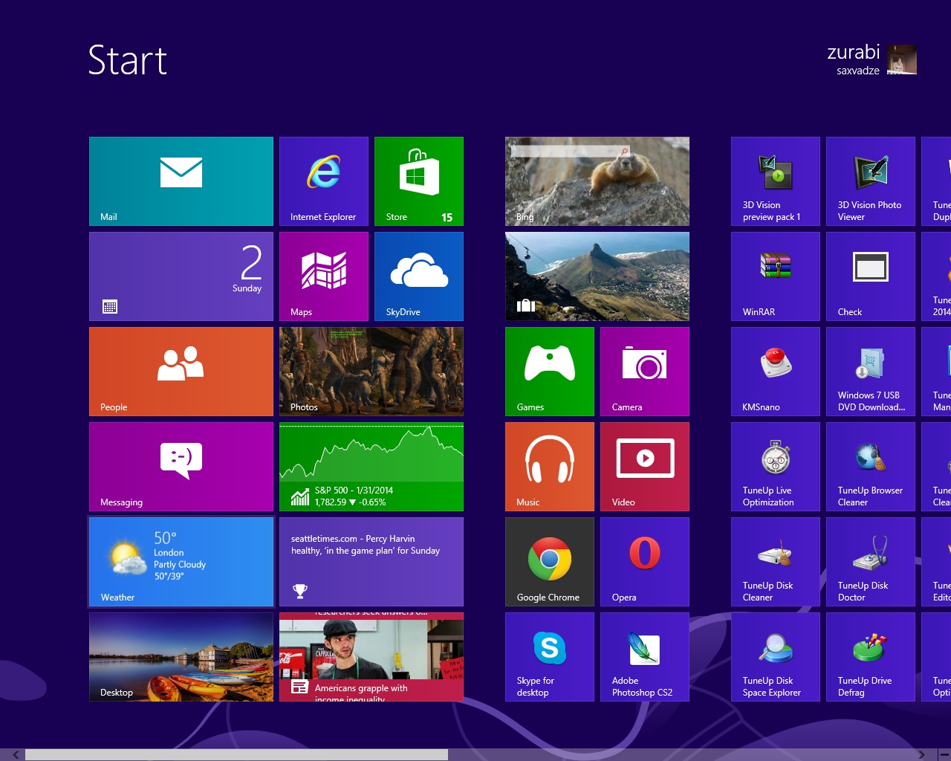Launch the Games tile
This screenshot has height=761, width=951.
coord(550,372)
